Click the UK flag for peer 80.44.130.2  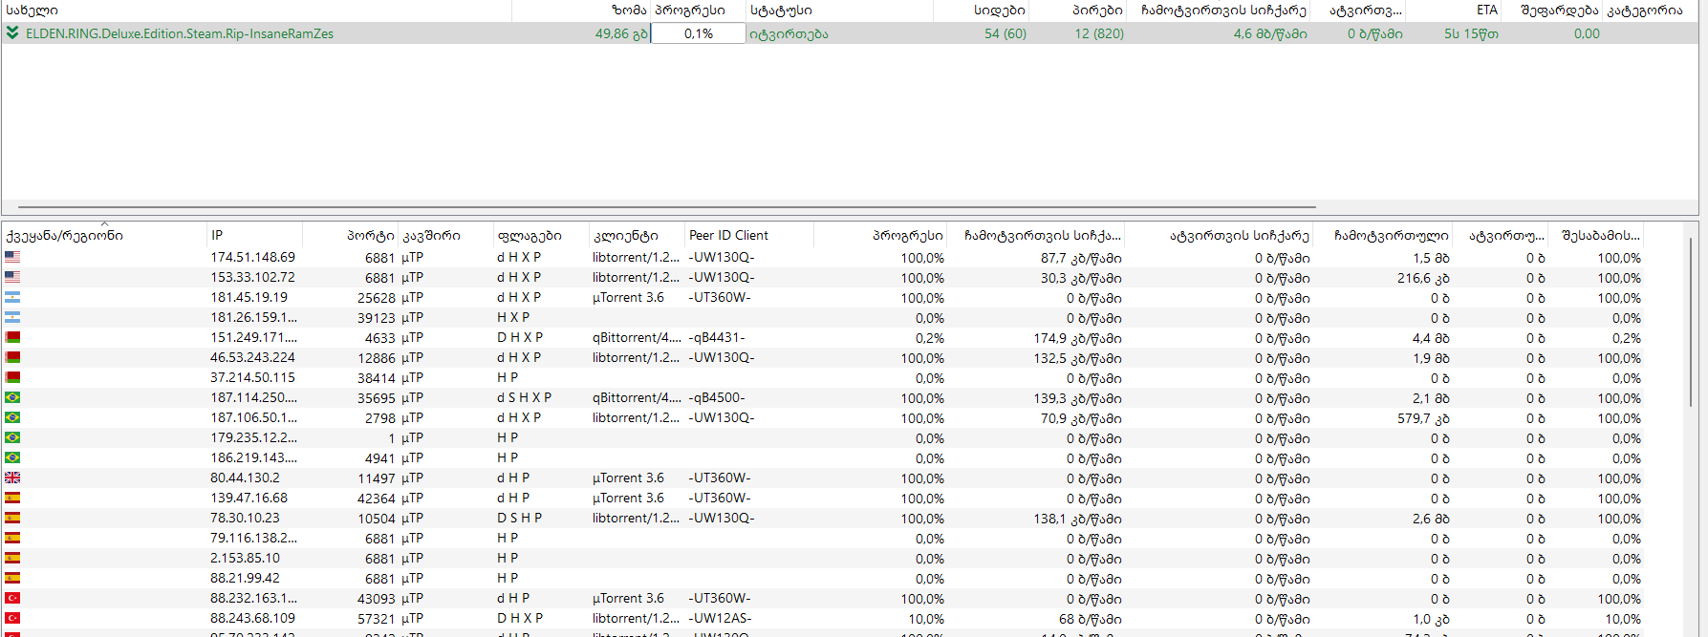coord(12,478)
